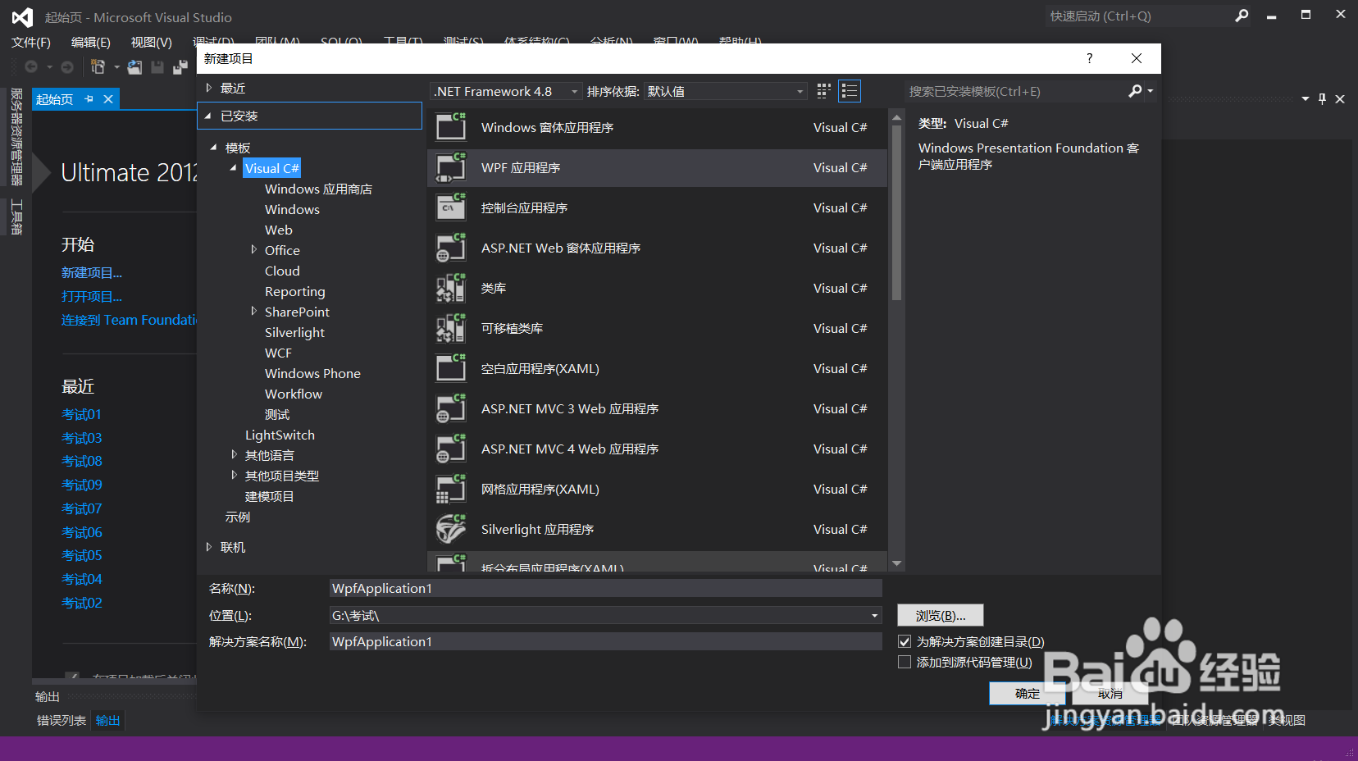
Task: Expand the SharePoint tree node
Action: [x=253, y=311]
